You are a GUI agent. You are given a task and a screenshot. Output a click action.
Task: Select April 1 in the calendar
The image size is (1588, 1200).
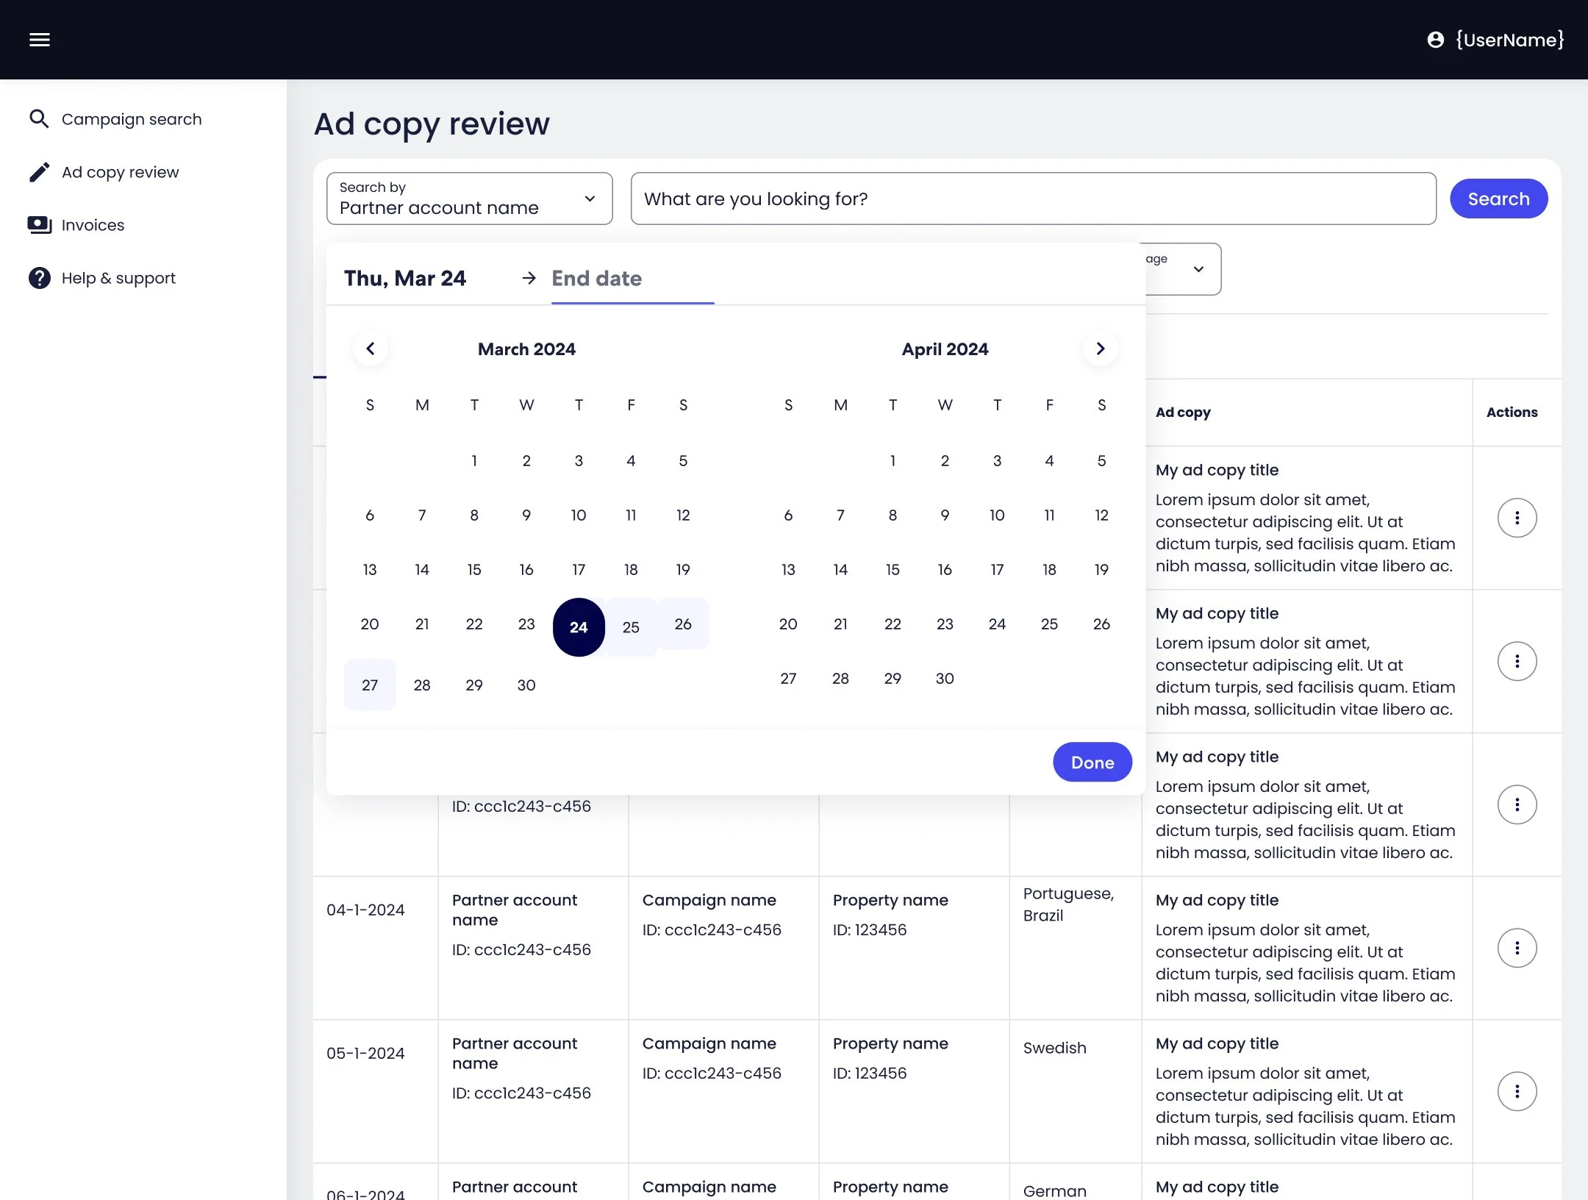pos(893,460)
